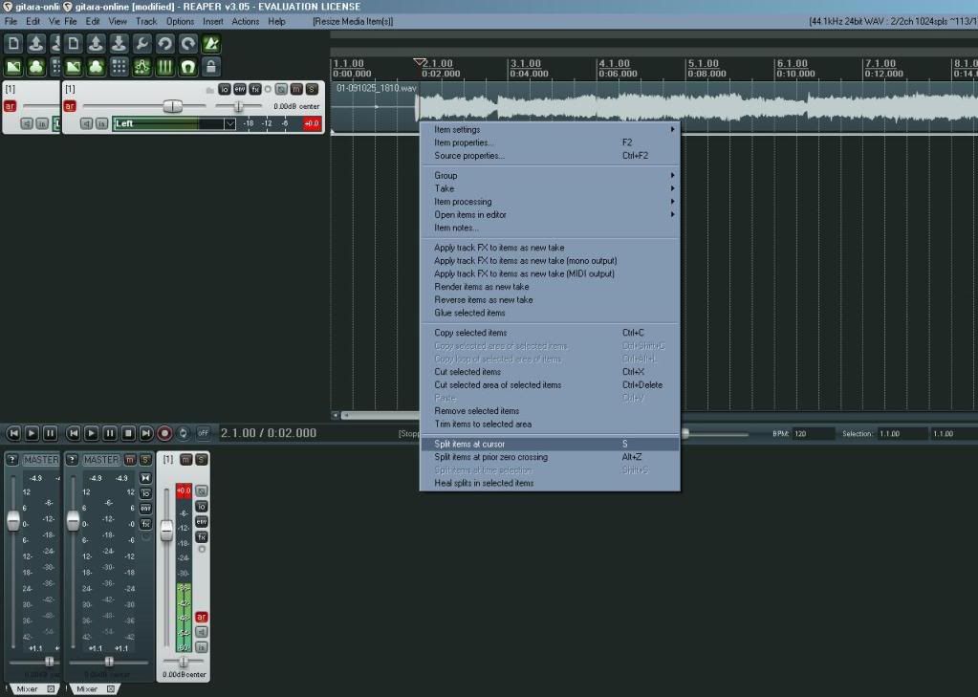Expand Item processing submenu
Screen dimensions: 978x697
[x=550, y=202]
